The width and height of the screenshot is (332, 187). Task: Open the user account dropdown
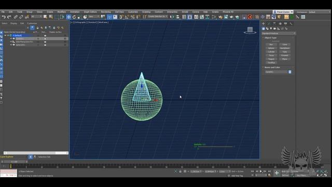(283, 12)
